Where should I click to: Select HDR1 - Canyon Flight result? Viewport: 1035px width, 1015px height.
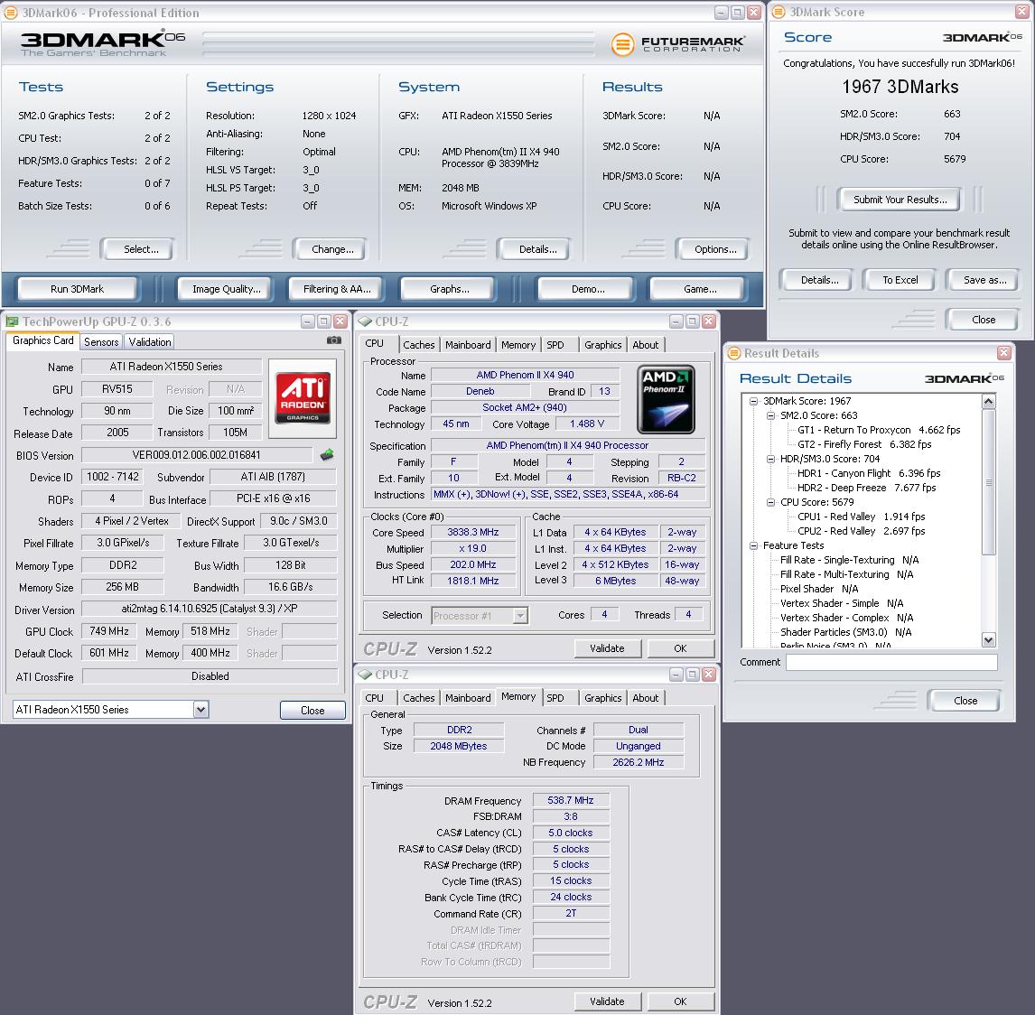click(x=869, y=474)
